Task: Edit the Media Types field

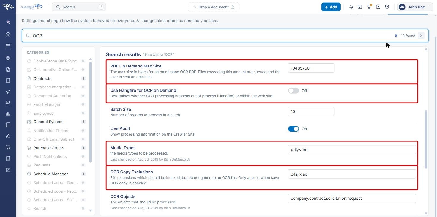Action: pos(352,150)
